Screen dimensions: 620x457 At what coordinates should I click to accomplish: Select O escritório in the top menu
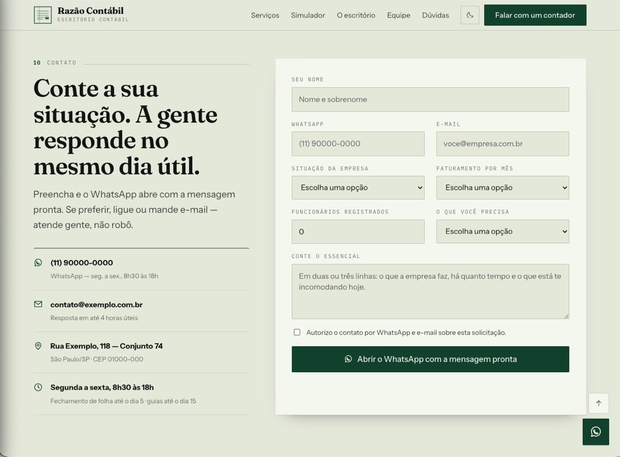(356, 15)
